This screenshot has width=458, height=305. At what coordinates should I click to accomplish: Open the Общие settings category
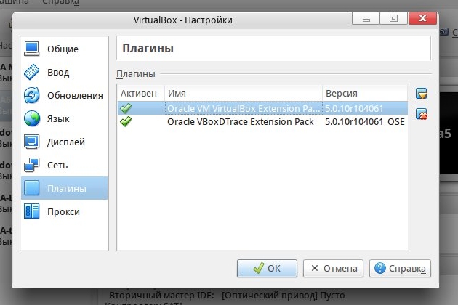64,49
